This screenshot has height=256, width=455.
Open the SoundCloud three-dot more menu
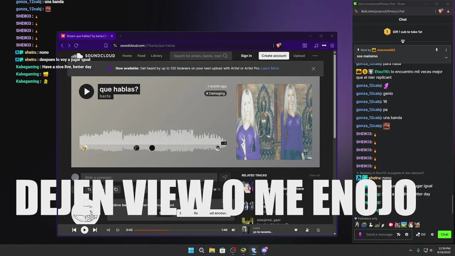pos(315,56)
